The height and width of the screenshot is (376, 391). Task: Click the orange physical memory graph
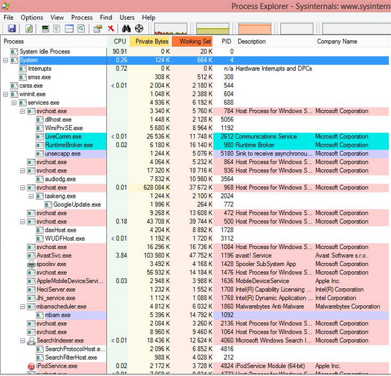(255, 29)
